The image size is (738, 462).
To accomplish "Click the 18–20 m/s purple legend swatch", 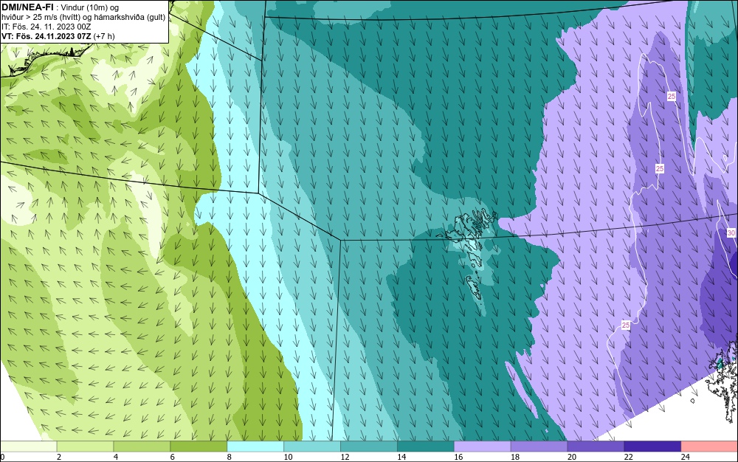I will (x=539, y=446).
